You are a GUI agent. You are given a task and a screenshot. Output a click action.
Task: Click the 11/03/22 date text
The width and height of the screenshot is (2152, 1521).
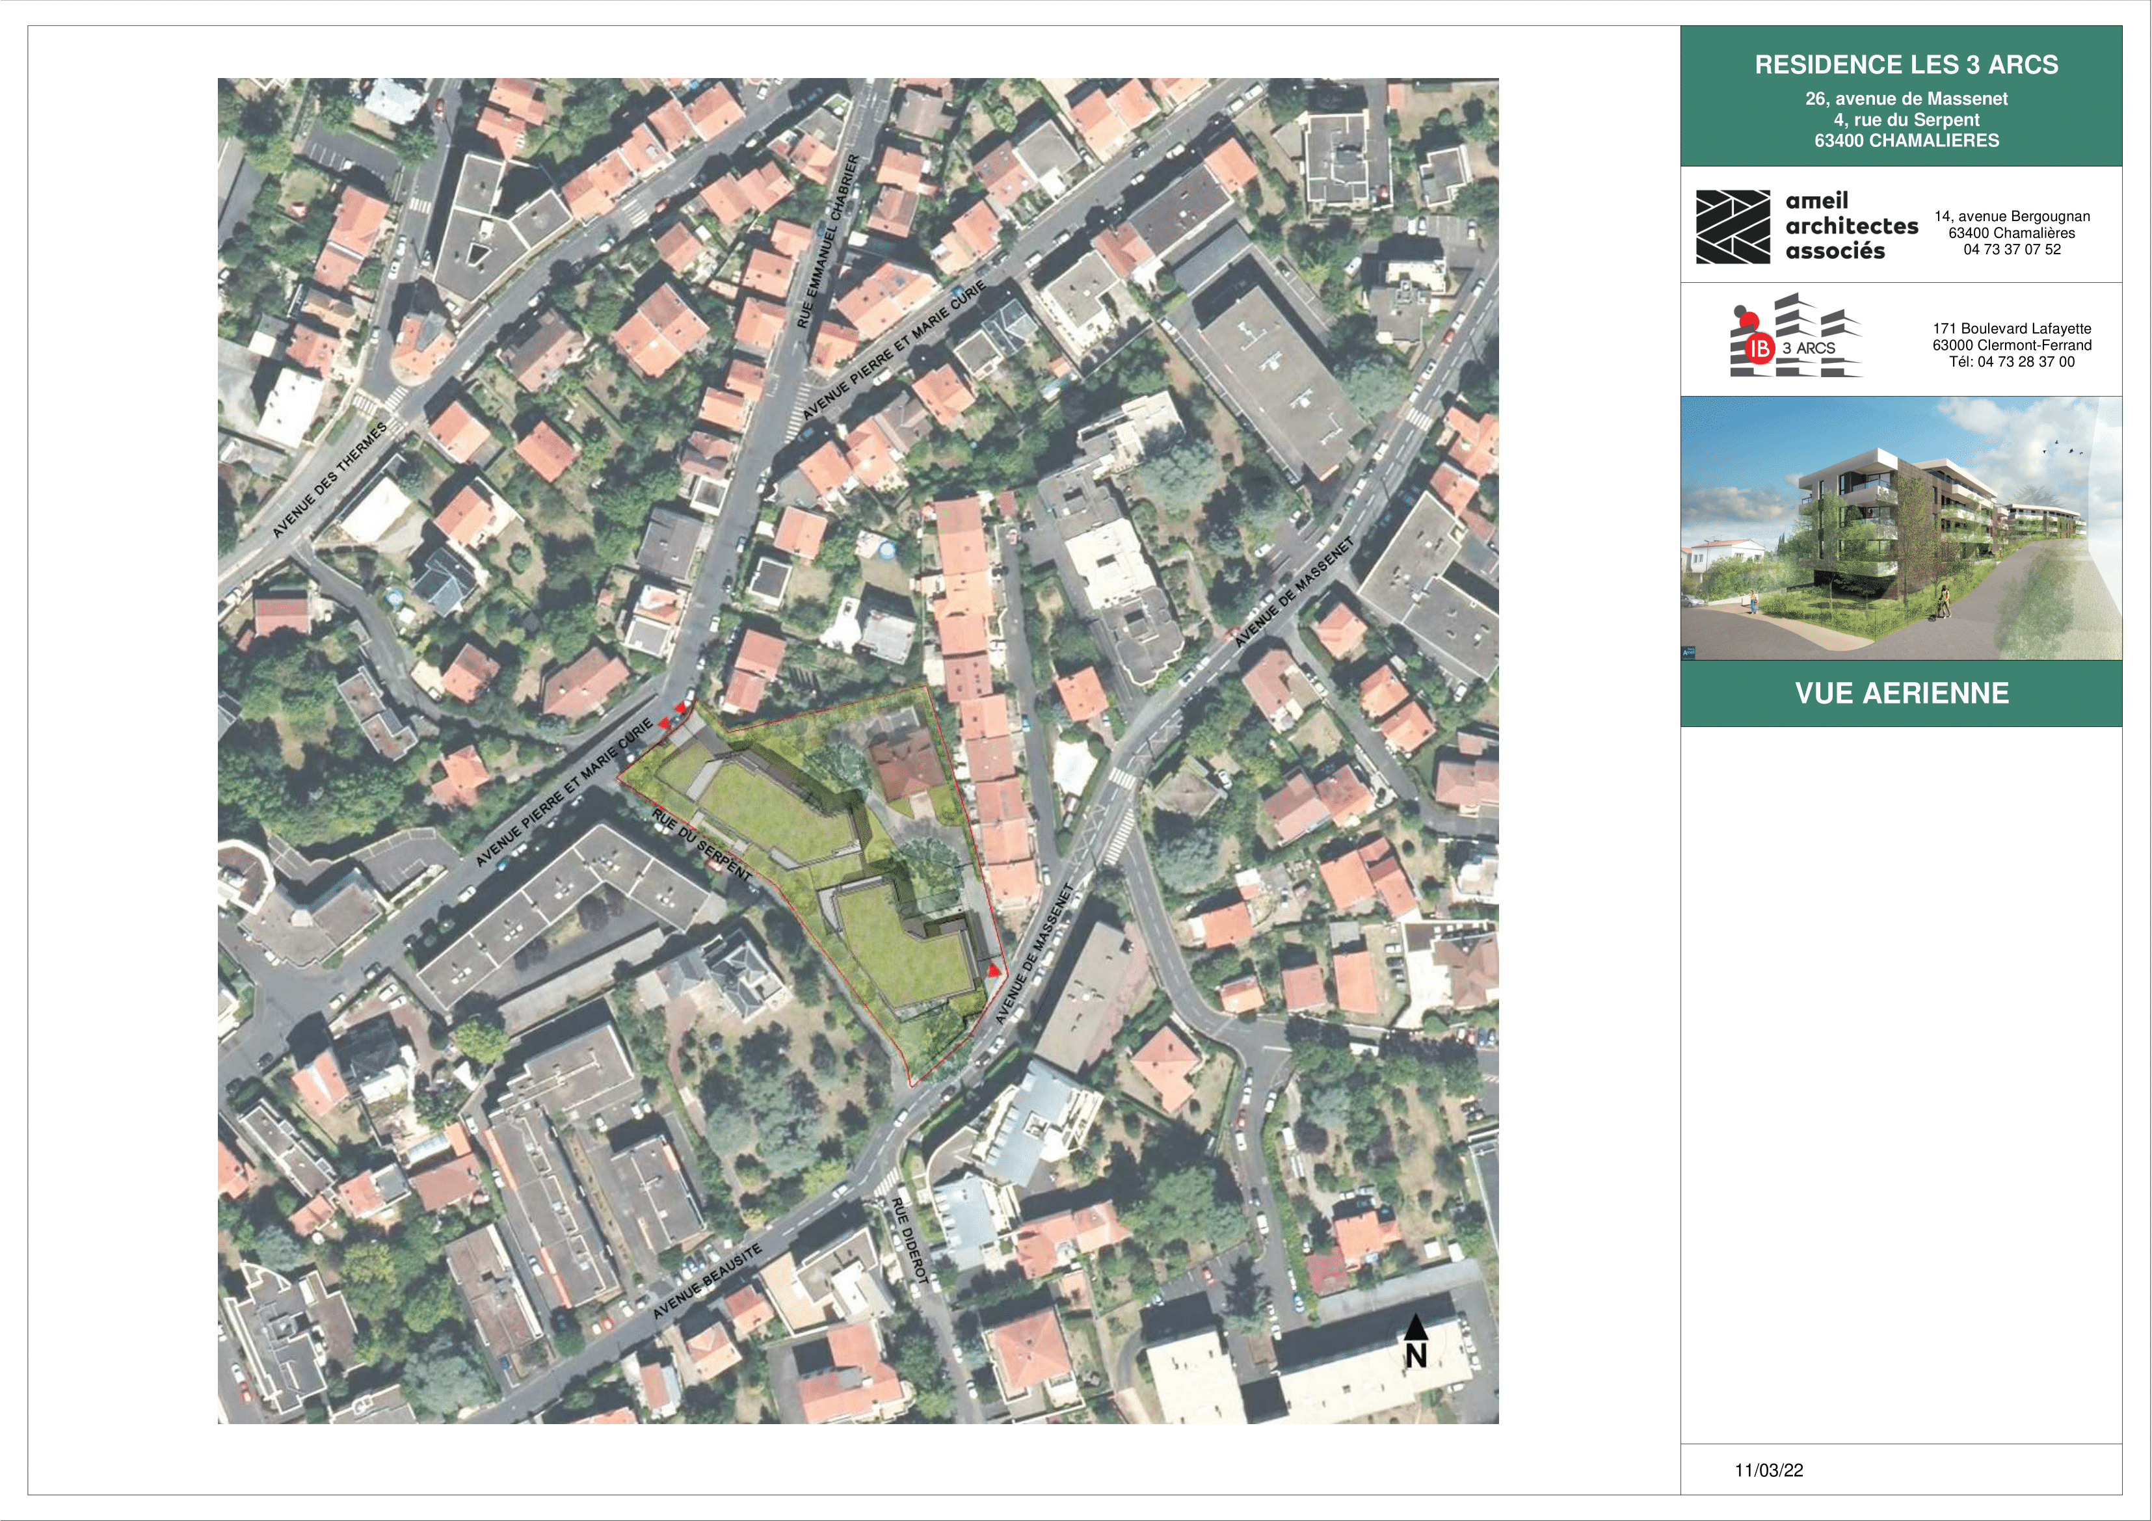point(1769,1470)
